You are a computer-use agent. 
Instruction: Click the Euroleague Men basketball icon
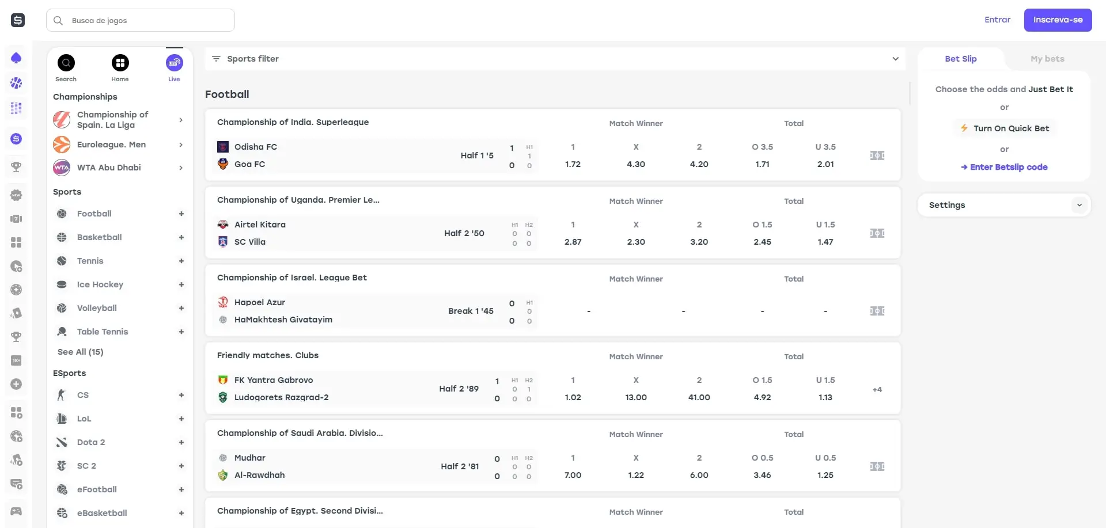click(x=62, y=145)
